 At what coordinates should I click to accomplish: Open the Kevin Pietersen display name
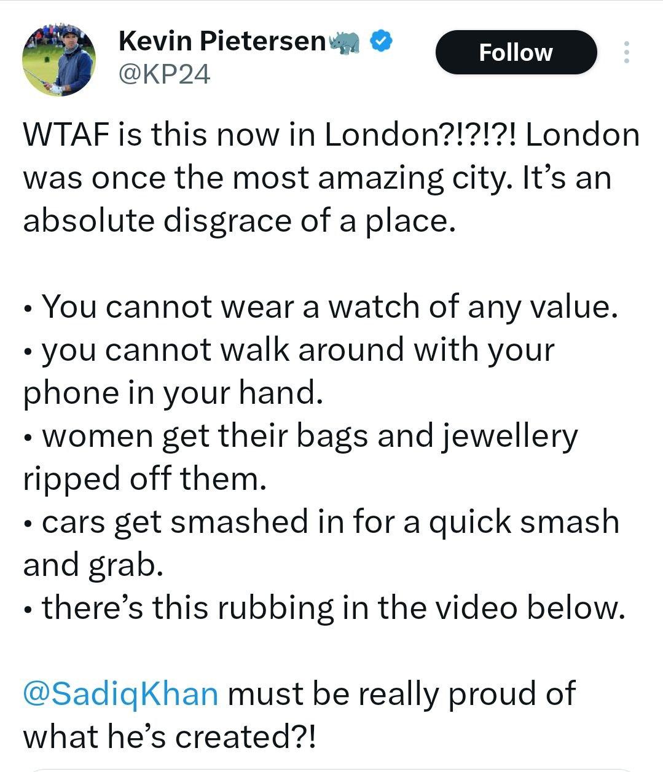(x=222, y=41)
